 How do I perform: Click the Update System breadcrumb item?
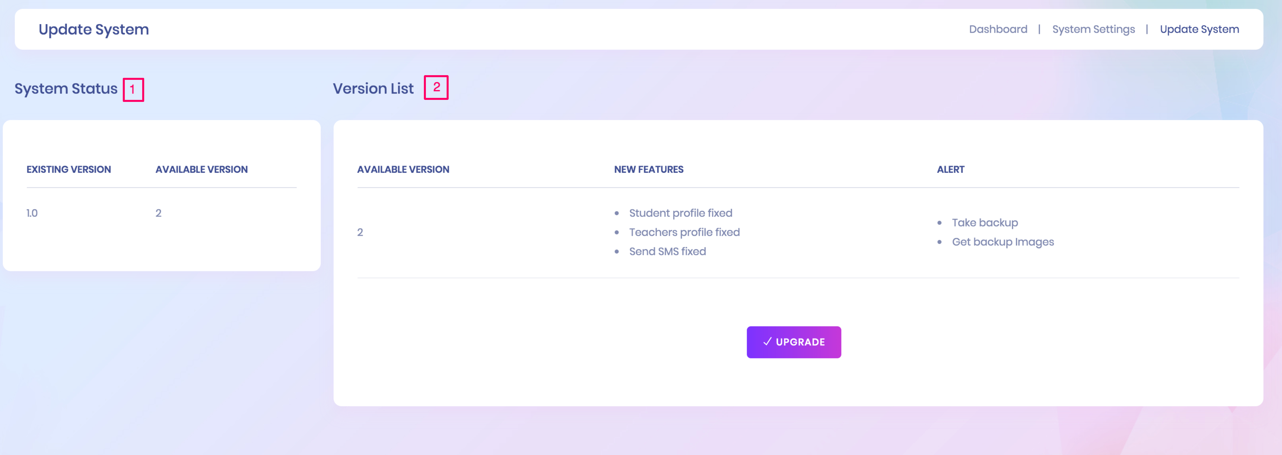pyautogui.click(x=1199, y=29)
